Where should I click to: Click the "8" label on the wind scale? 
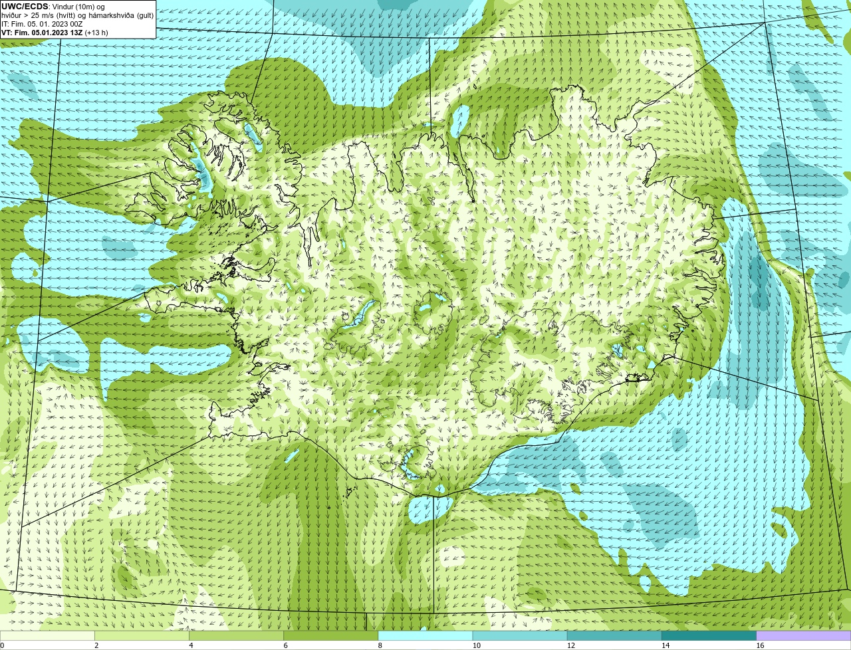tap(380, 645)
